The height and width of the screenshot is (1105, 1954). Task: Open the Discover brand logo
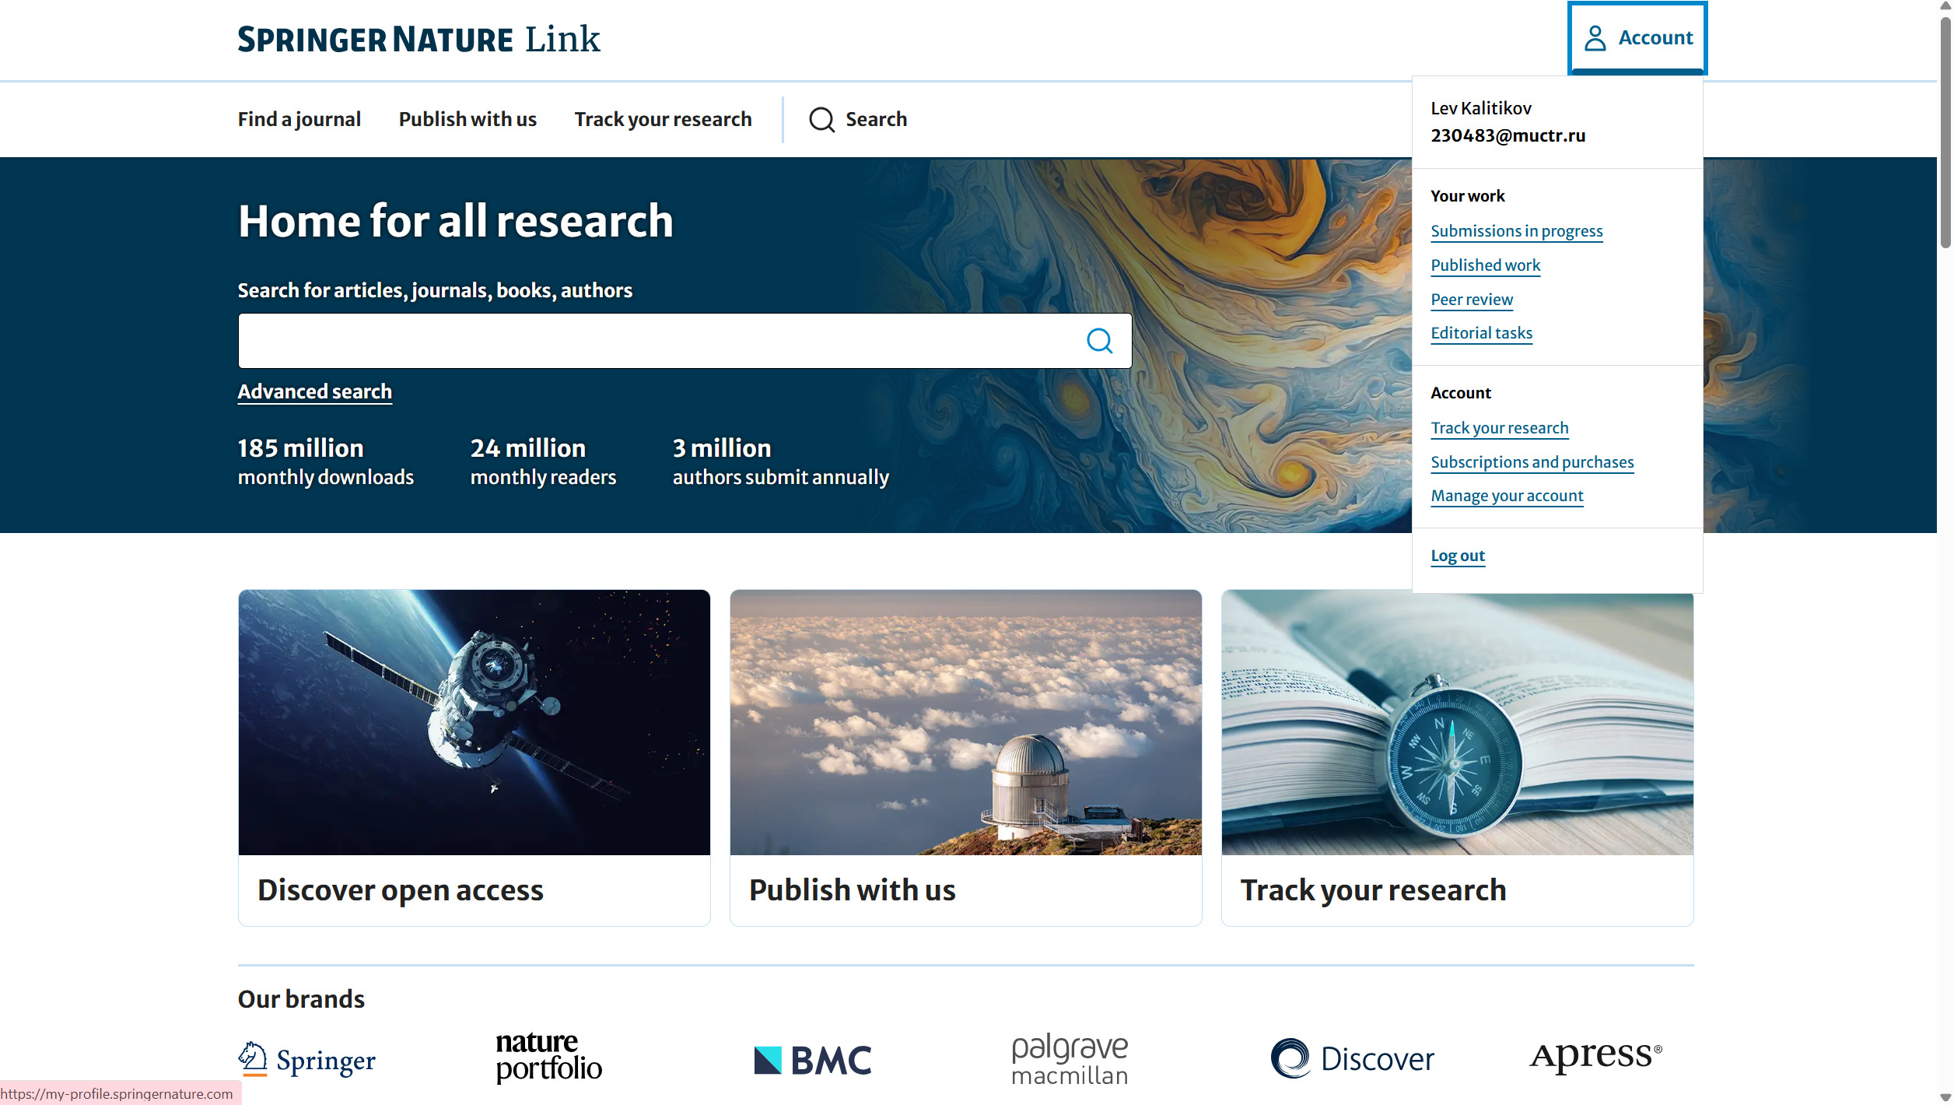[x=1352, y=1059]
